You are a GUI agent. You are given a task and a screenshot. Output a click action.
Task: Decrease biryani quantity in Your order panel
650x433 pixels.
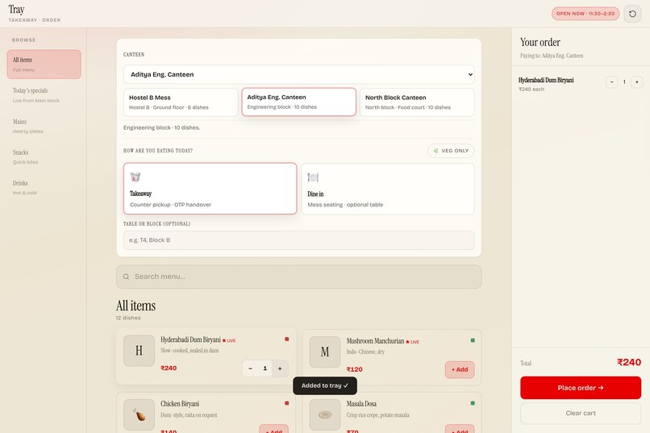pyautogui.click(x=611, y=82)
